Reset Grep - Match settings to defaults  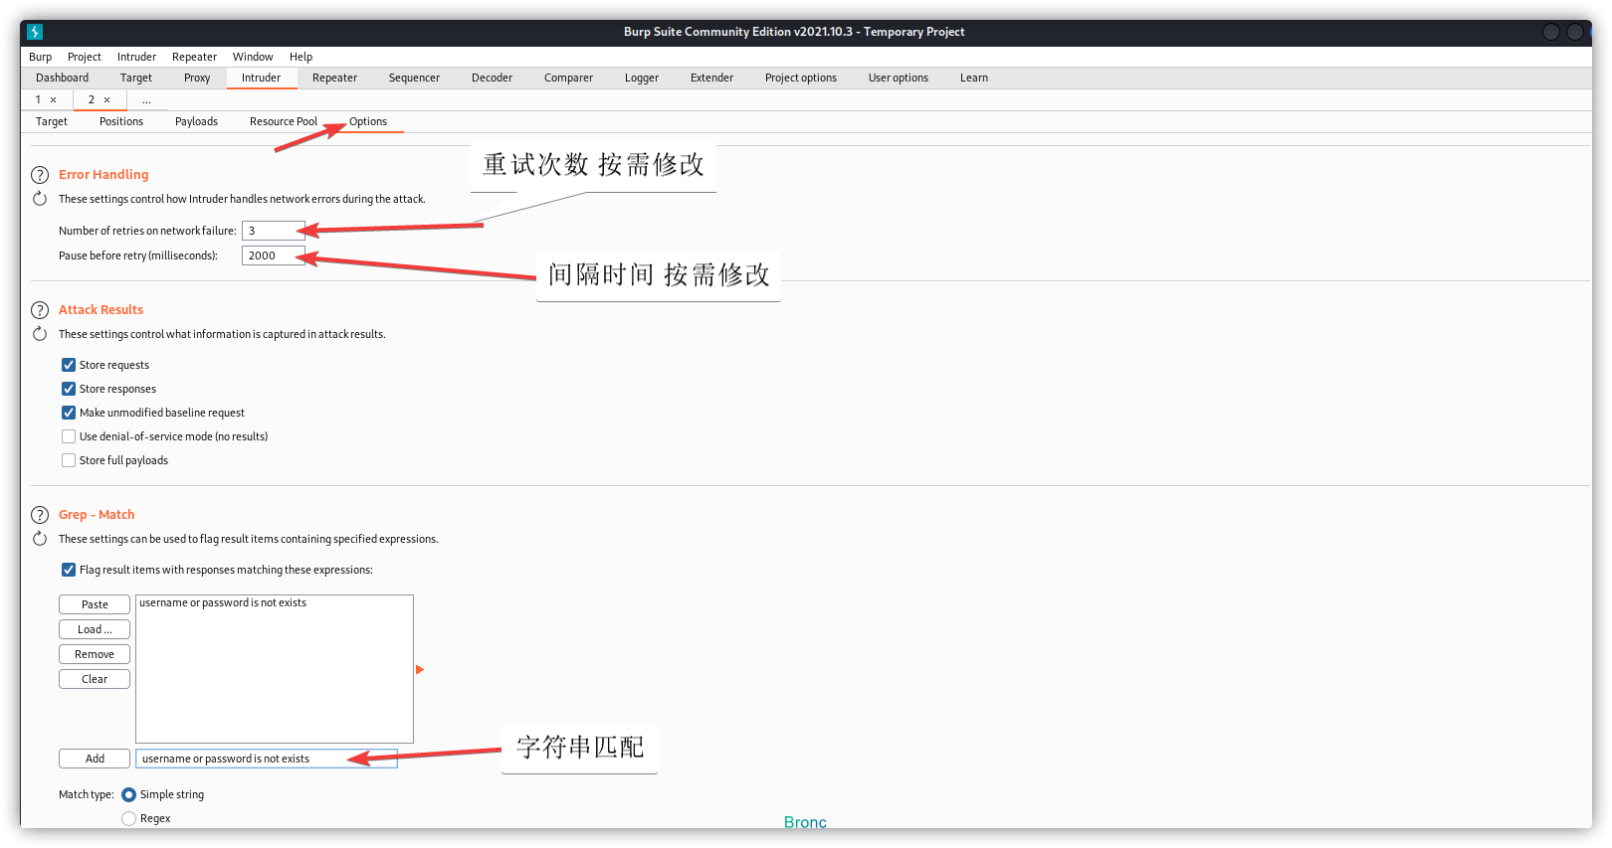40,539
